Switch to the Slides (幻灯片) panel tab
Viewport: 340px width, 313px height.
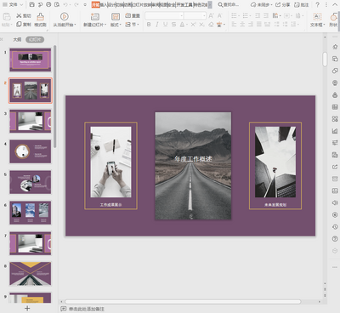(35, 39)
